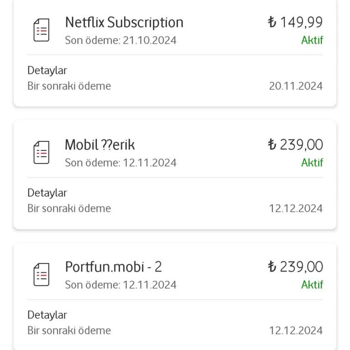
Task: Click Netflix next payment date 20.11.2024
Action: (295, 86)
